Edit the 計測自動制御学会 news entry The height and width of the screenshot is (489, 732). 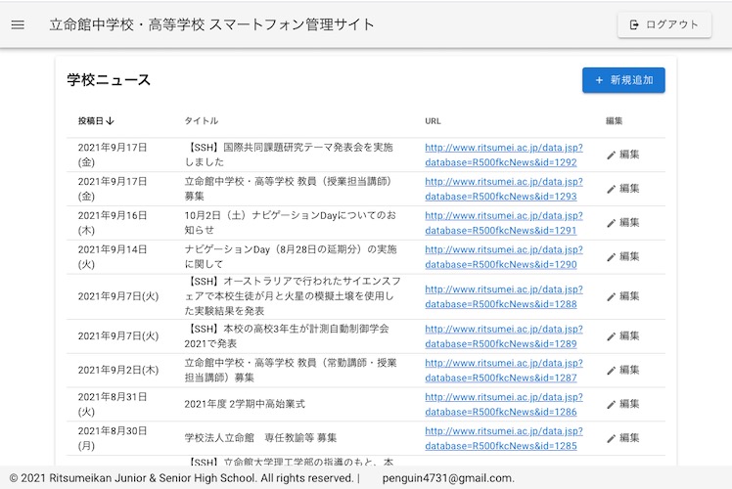coord(622,335)
